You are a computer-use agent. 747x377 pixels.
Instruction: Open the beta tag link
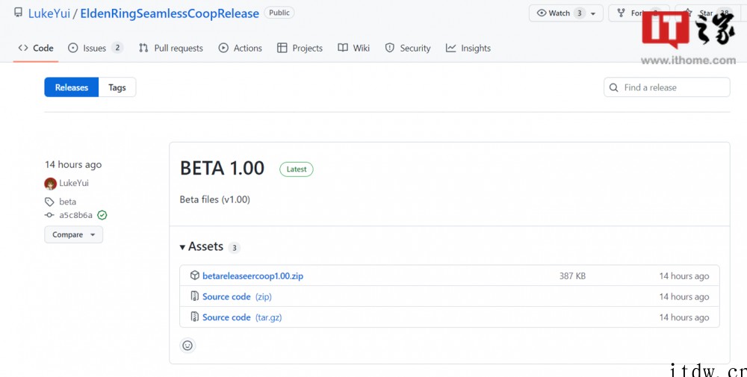click(68, 202)
